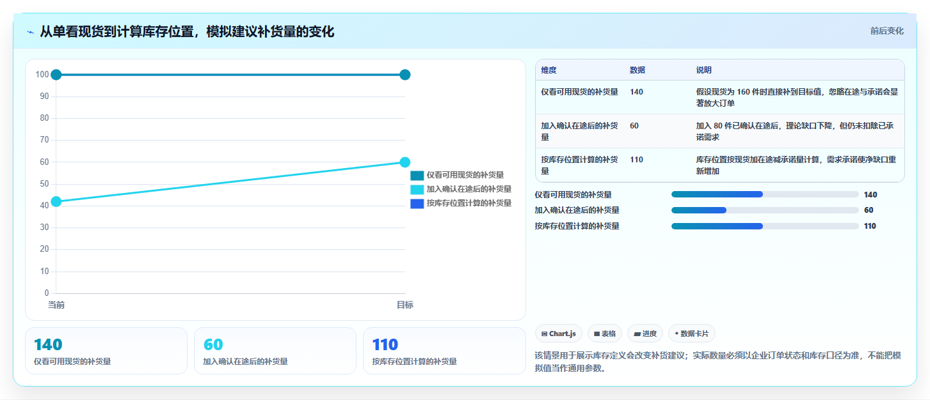Viewport: 930px width, 400px height.
Task: Click table cell 仅看可用现货的补货量
Action: [x=580, y=92]
